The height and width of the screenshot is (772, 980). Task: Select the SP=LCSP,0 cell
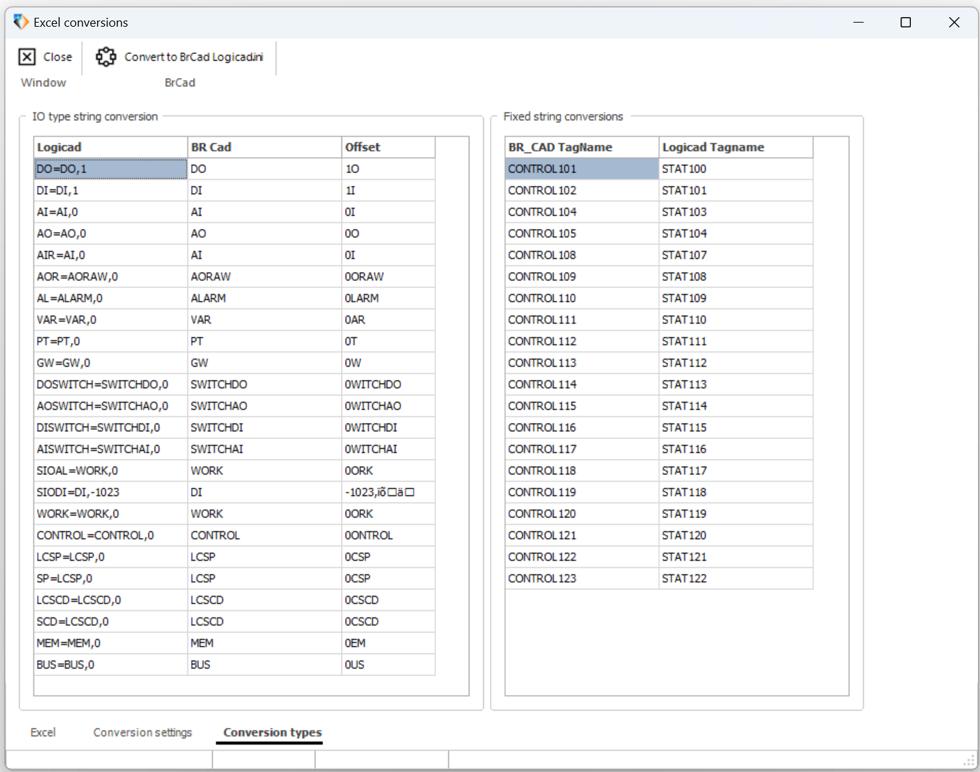[110, 578]
